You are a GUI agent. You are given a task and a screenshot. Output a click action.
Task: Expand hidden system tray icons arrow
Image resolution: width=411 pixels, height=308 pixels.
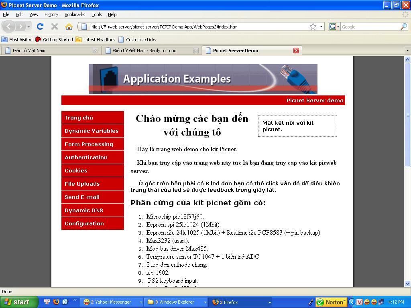[352, 302]
